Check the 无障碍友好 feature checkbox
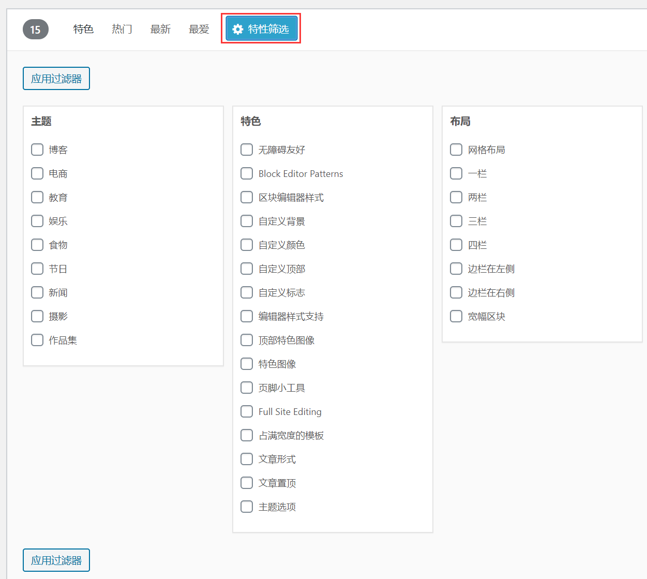 247,150
